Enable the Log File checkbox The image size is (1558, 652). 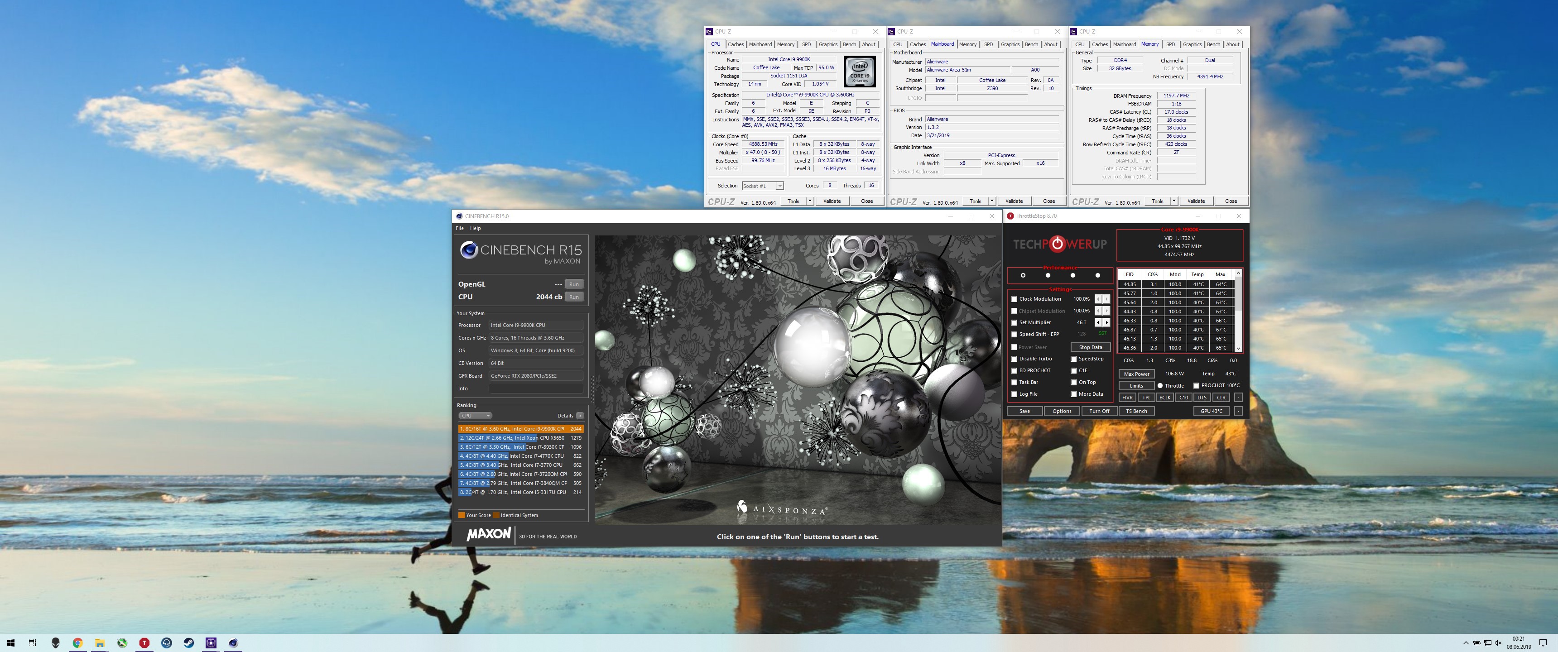click(1014, 394)
